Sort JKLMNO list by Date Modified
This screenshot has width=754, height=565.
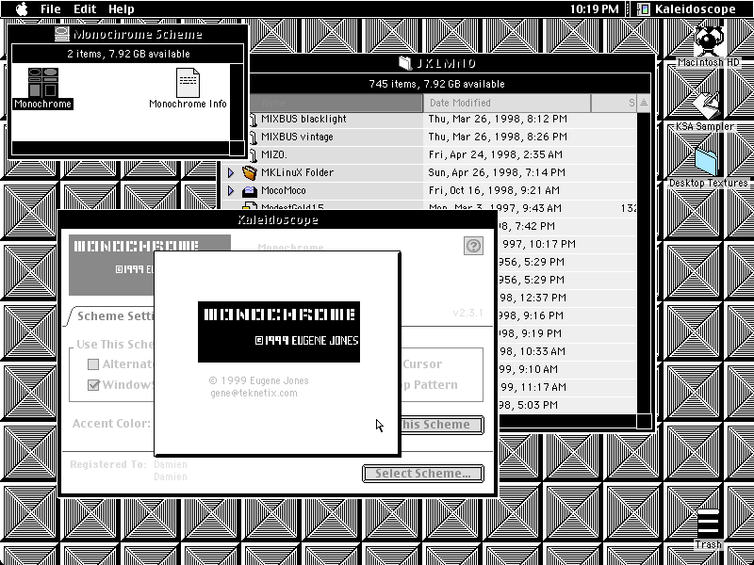coord(507,103)
